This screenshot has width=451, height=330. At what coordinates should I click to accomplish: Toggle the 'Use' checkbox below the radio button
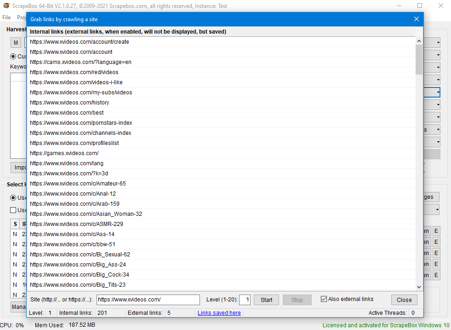[x=13, y=210]
